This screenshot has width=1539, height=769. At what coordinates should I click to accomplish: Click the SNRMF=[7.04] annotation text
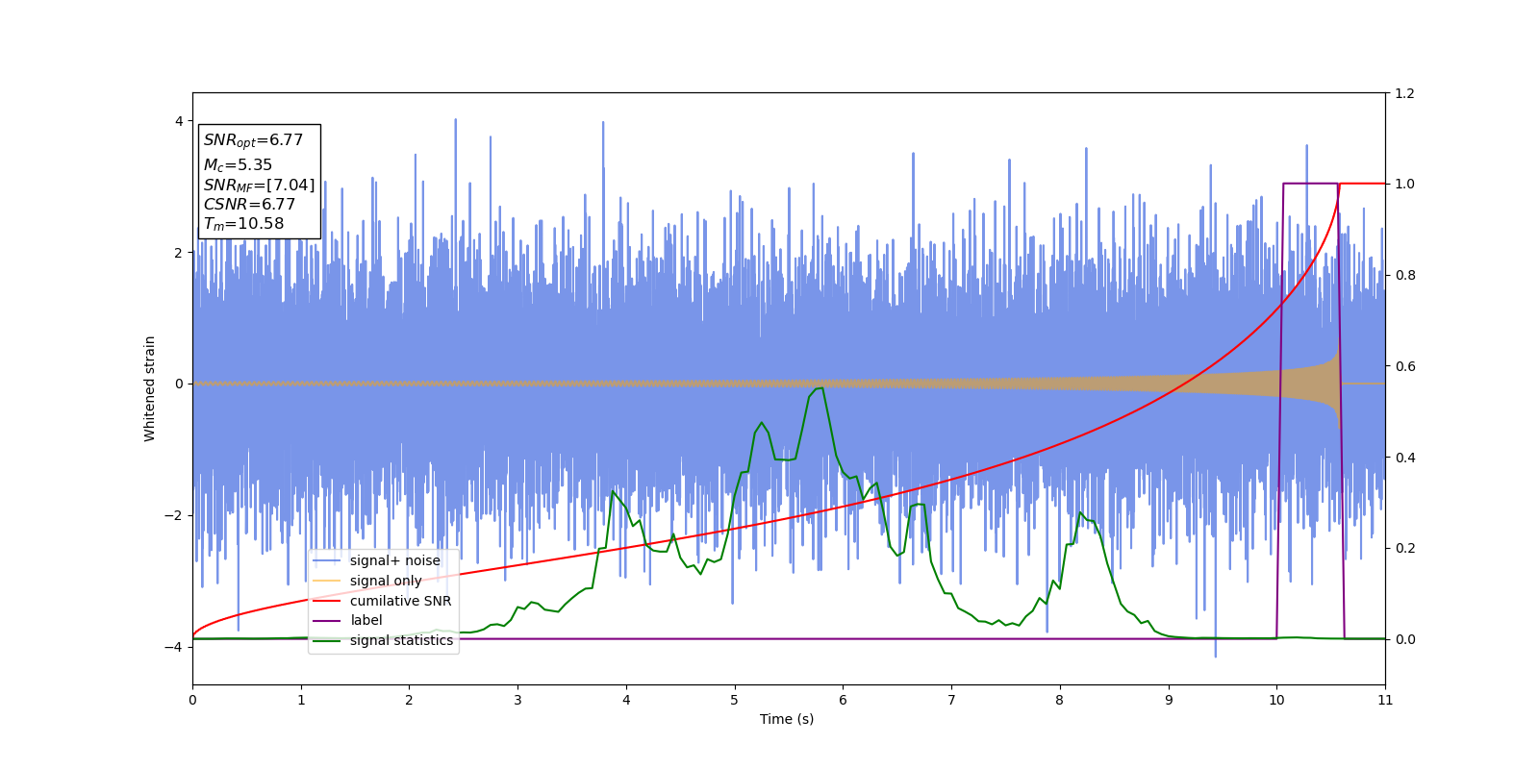click(259, 185)
